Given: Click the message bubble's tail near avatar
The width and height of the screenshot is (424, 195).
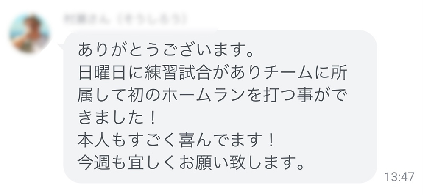Looking at the screenshot, I should [x=61, y=47].
